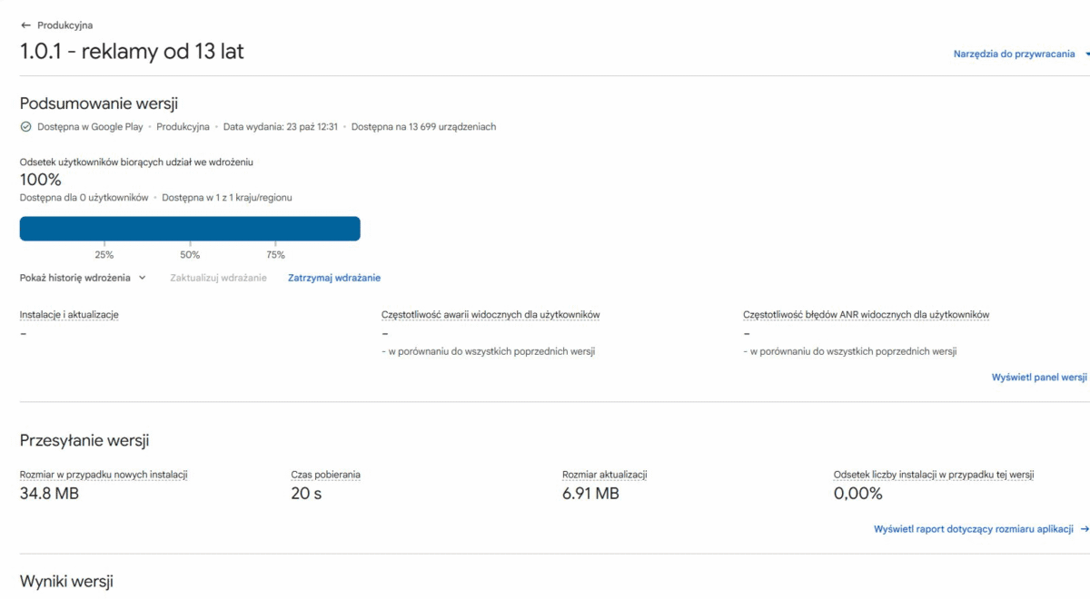Click Zaktualizuj wdrażanie button
Screen dimensions: 1090x599
(218, 278)
